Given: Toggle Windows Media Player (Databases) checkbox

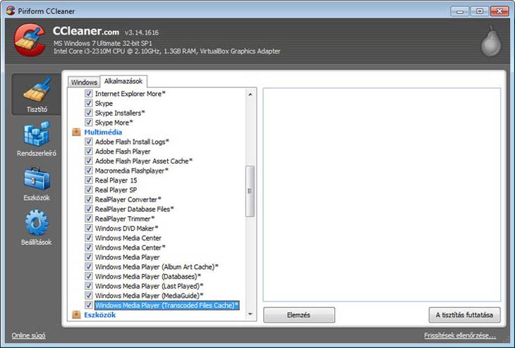Looking at the screenshot, I should click(88, 276).
